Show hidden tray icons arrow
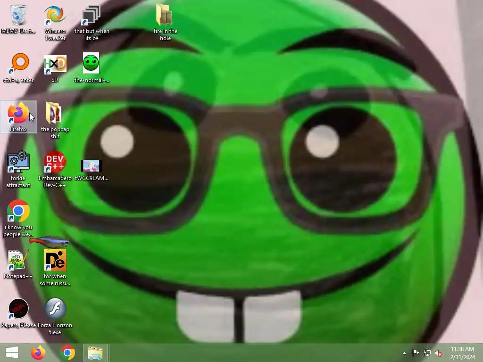483x362 pixels. [x=404, y=353]
